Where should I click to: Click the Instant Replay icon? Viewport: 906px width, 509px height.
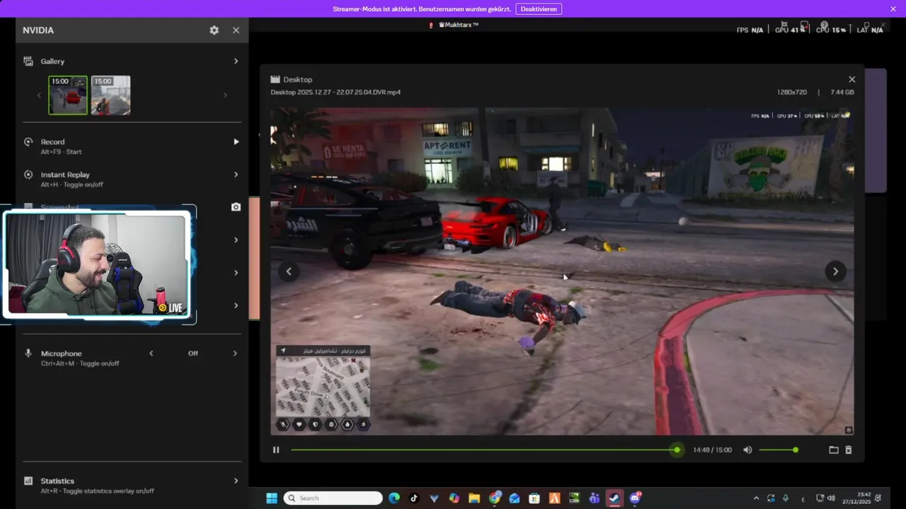click(28, 175)
